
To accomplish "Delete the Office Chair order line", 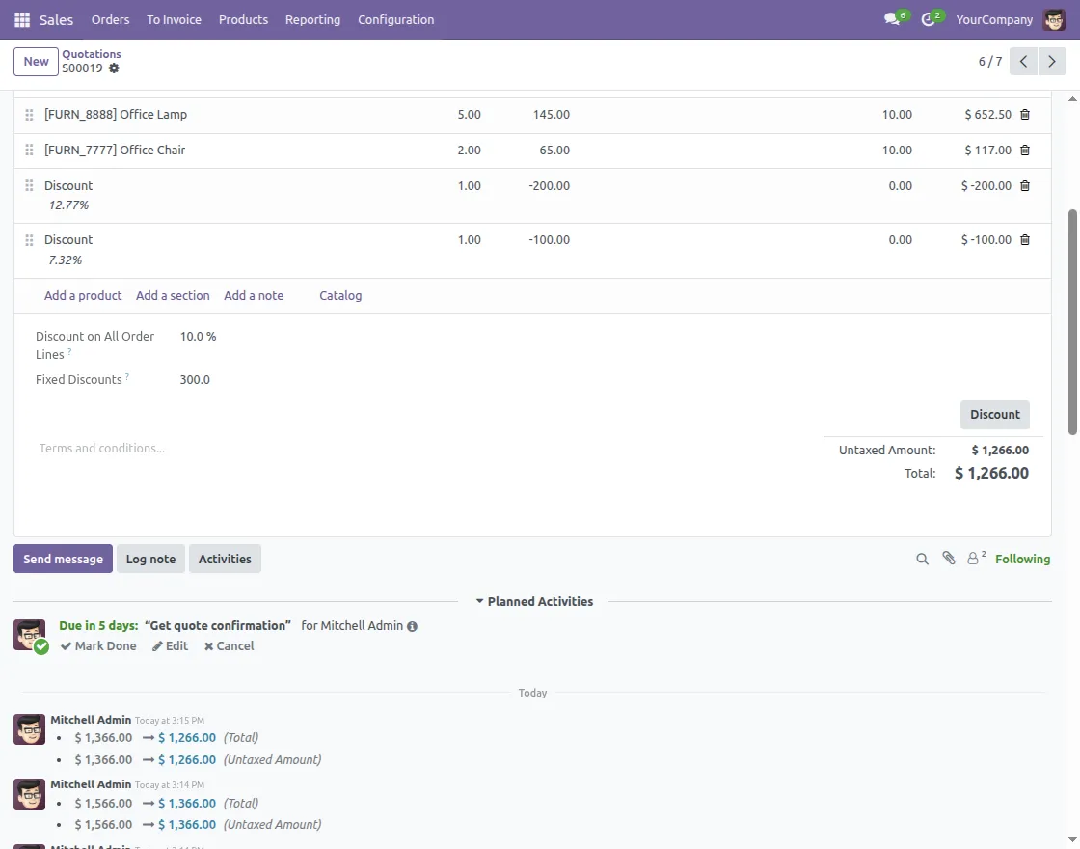I will pyautogui.click(x=1024, y=151).
